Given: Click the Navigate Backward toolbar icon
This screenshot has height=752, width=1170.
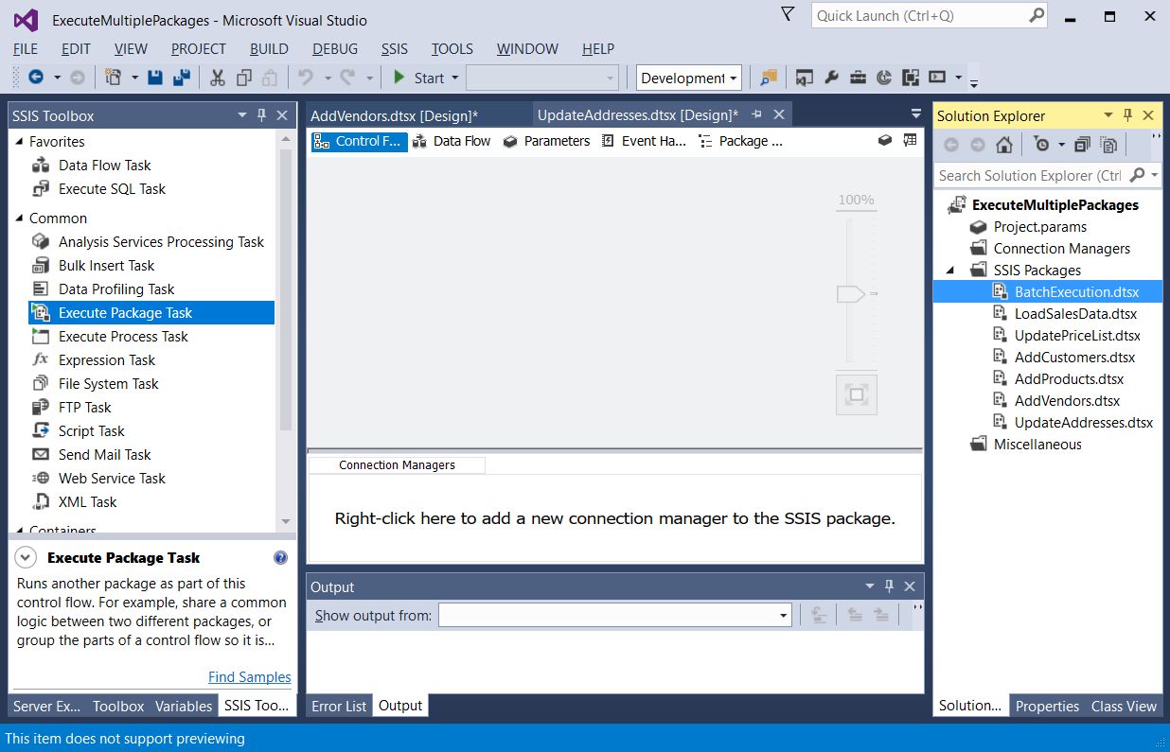Looking at the screenshot, I should tap(36, 78).
